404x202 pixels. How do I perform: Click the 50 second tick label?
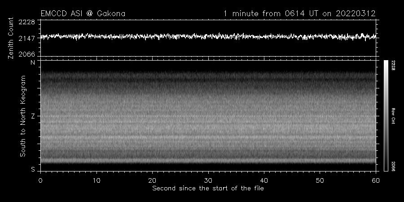point(320,180)
